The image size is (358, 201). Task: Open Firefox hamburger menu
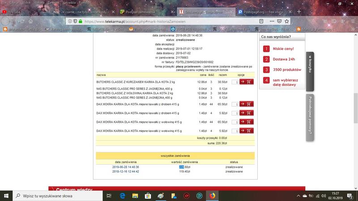353,21
